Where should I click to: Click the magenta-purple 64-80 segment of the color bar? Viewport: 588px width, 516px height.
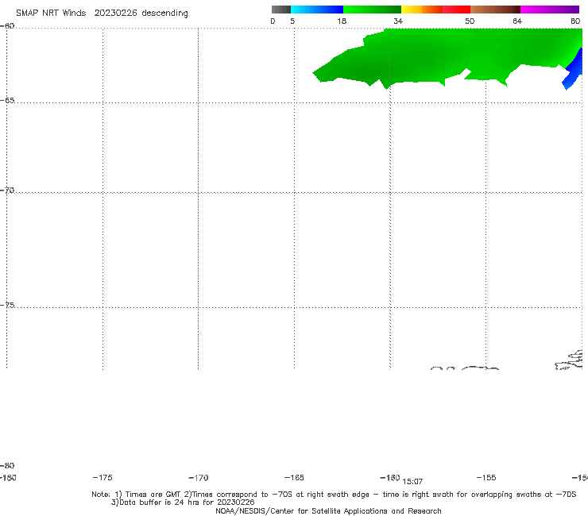click(550, 10)
